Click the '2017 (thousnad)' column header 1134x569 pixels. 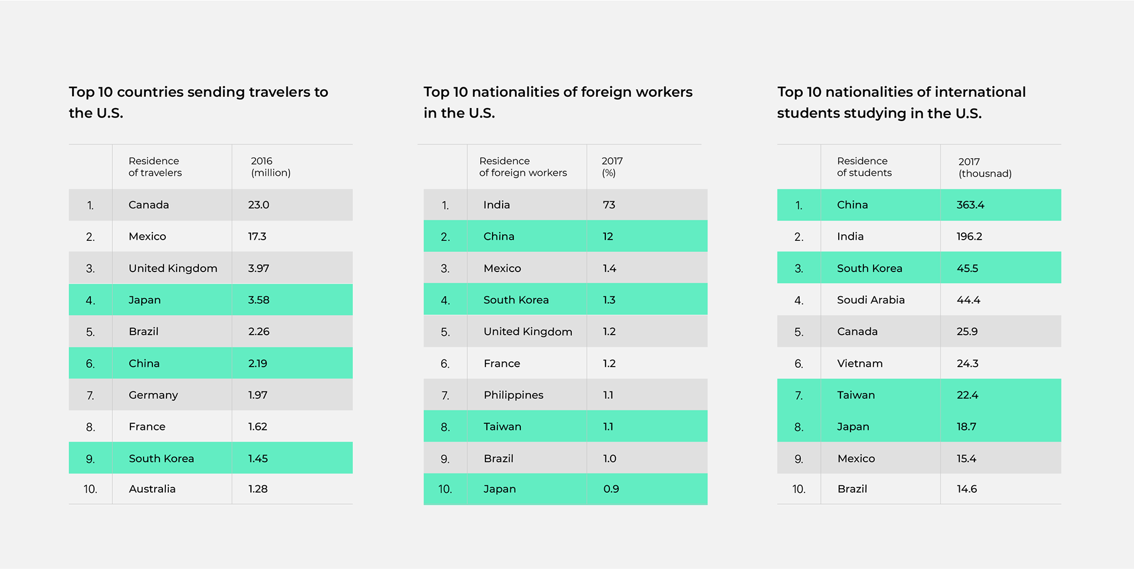(985, 168)
